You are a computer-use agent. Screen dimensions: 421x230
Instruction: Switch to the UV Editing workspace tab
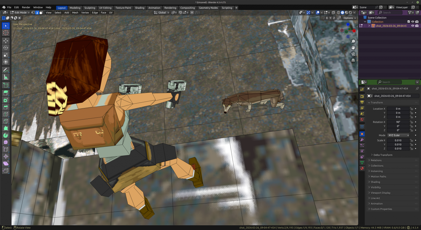105,8
